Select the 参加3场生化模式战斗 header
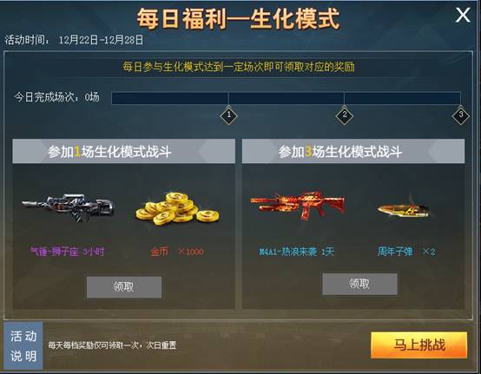 (353, 151)
